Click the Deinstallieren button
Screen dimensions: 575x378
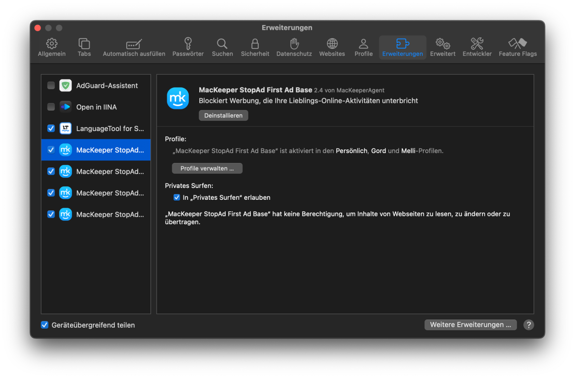tap(223, 116)
